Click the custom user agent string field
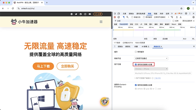This screenshot has width=196, height=110. click(x=163, y=73)
